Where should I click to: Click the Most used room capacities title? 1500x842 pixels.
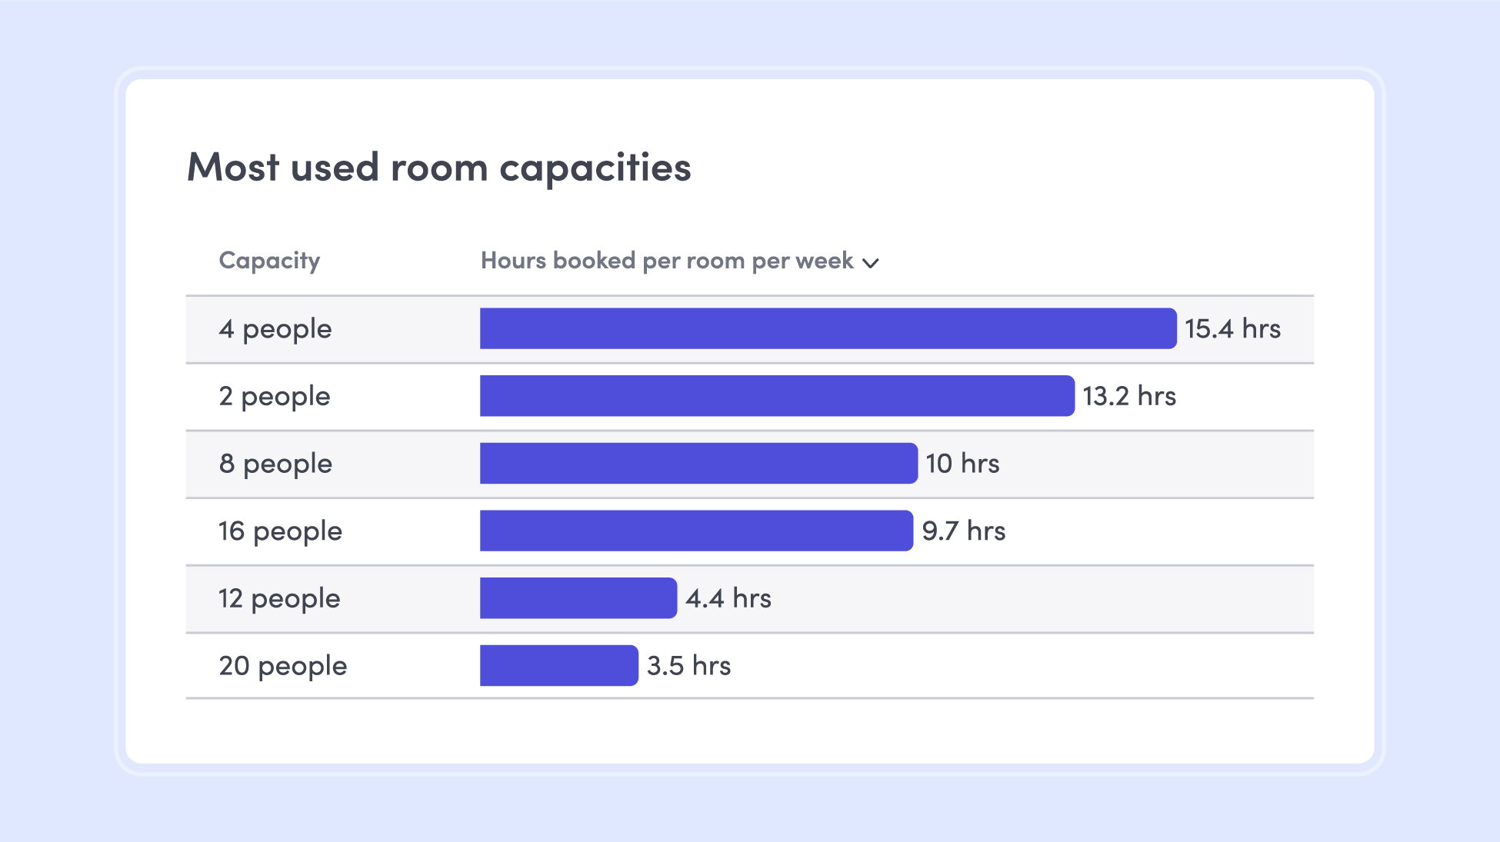click(438, 167)
